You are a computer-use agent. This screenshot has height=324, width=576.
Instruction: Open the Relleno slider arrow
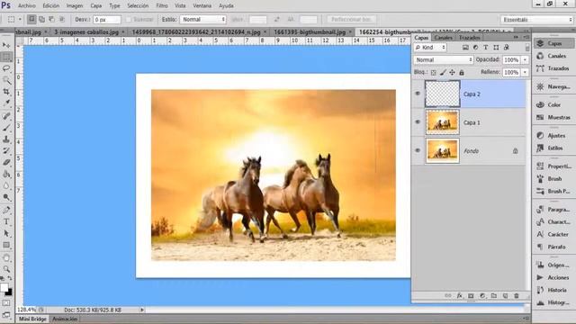[x=525, y=72]
